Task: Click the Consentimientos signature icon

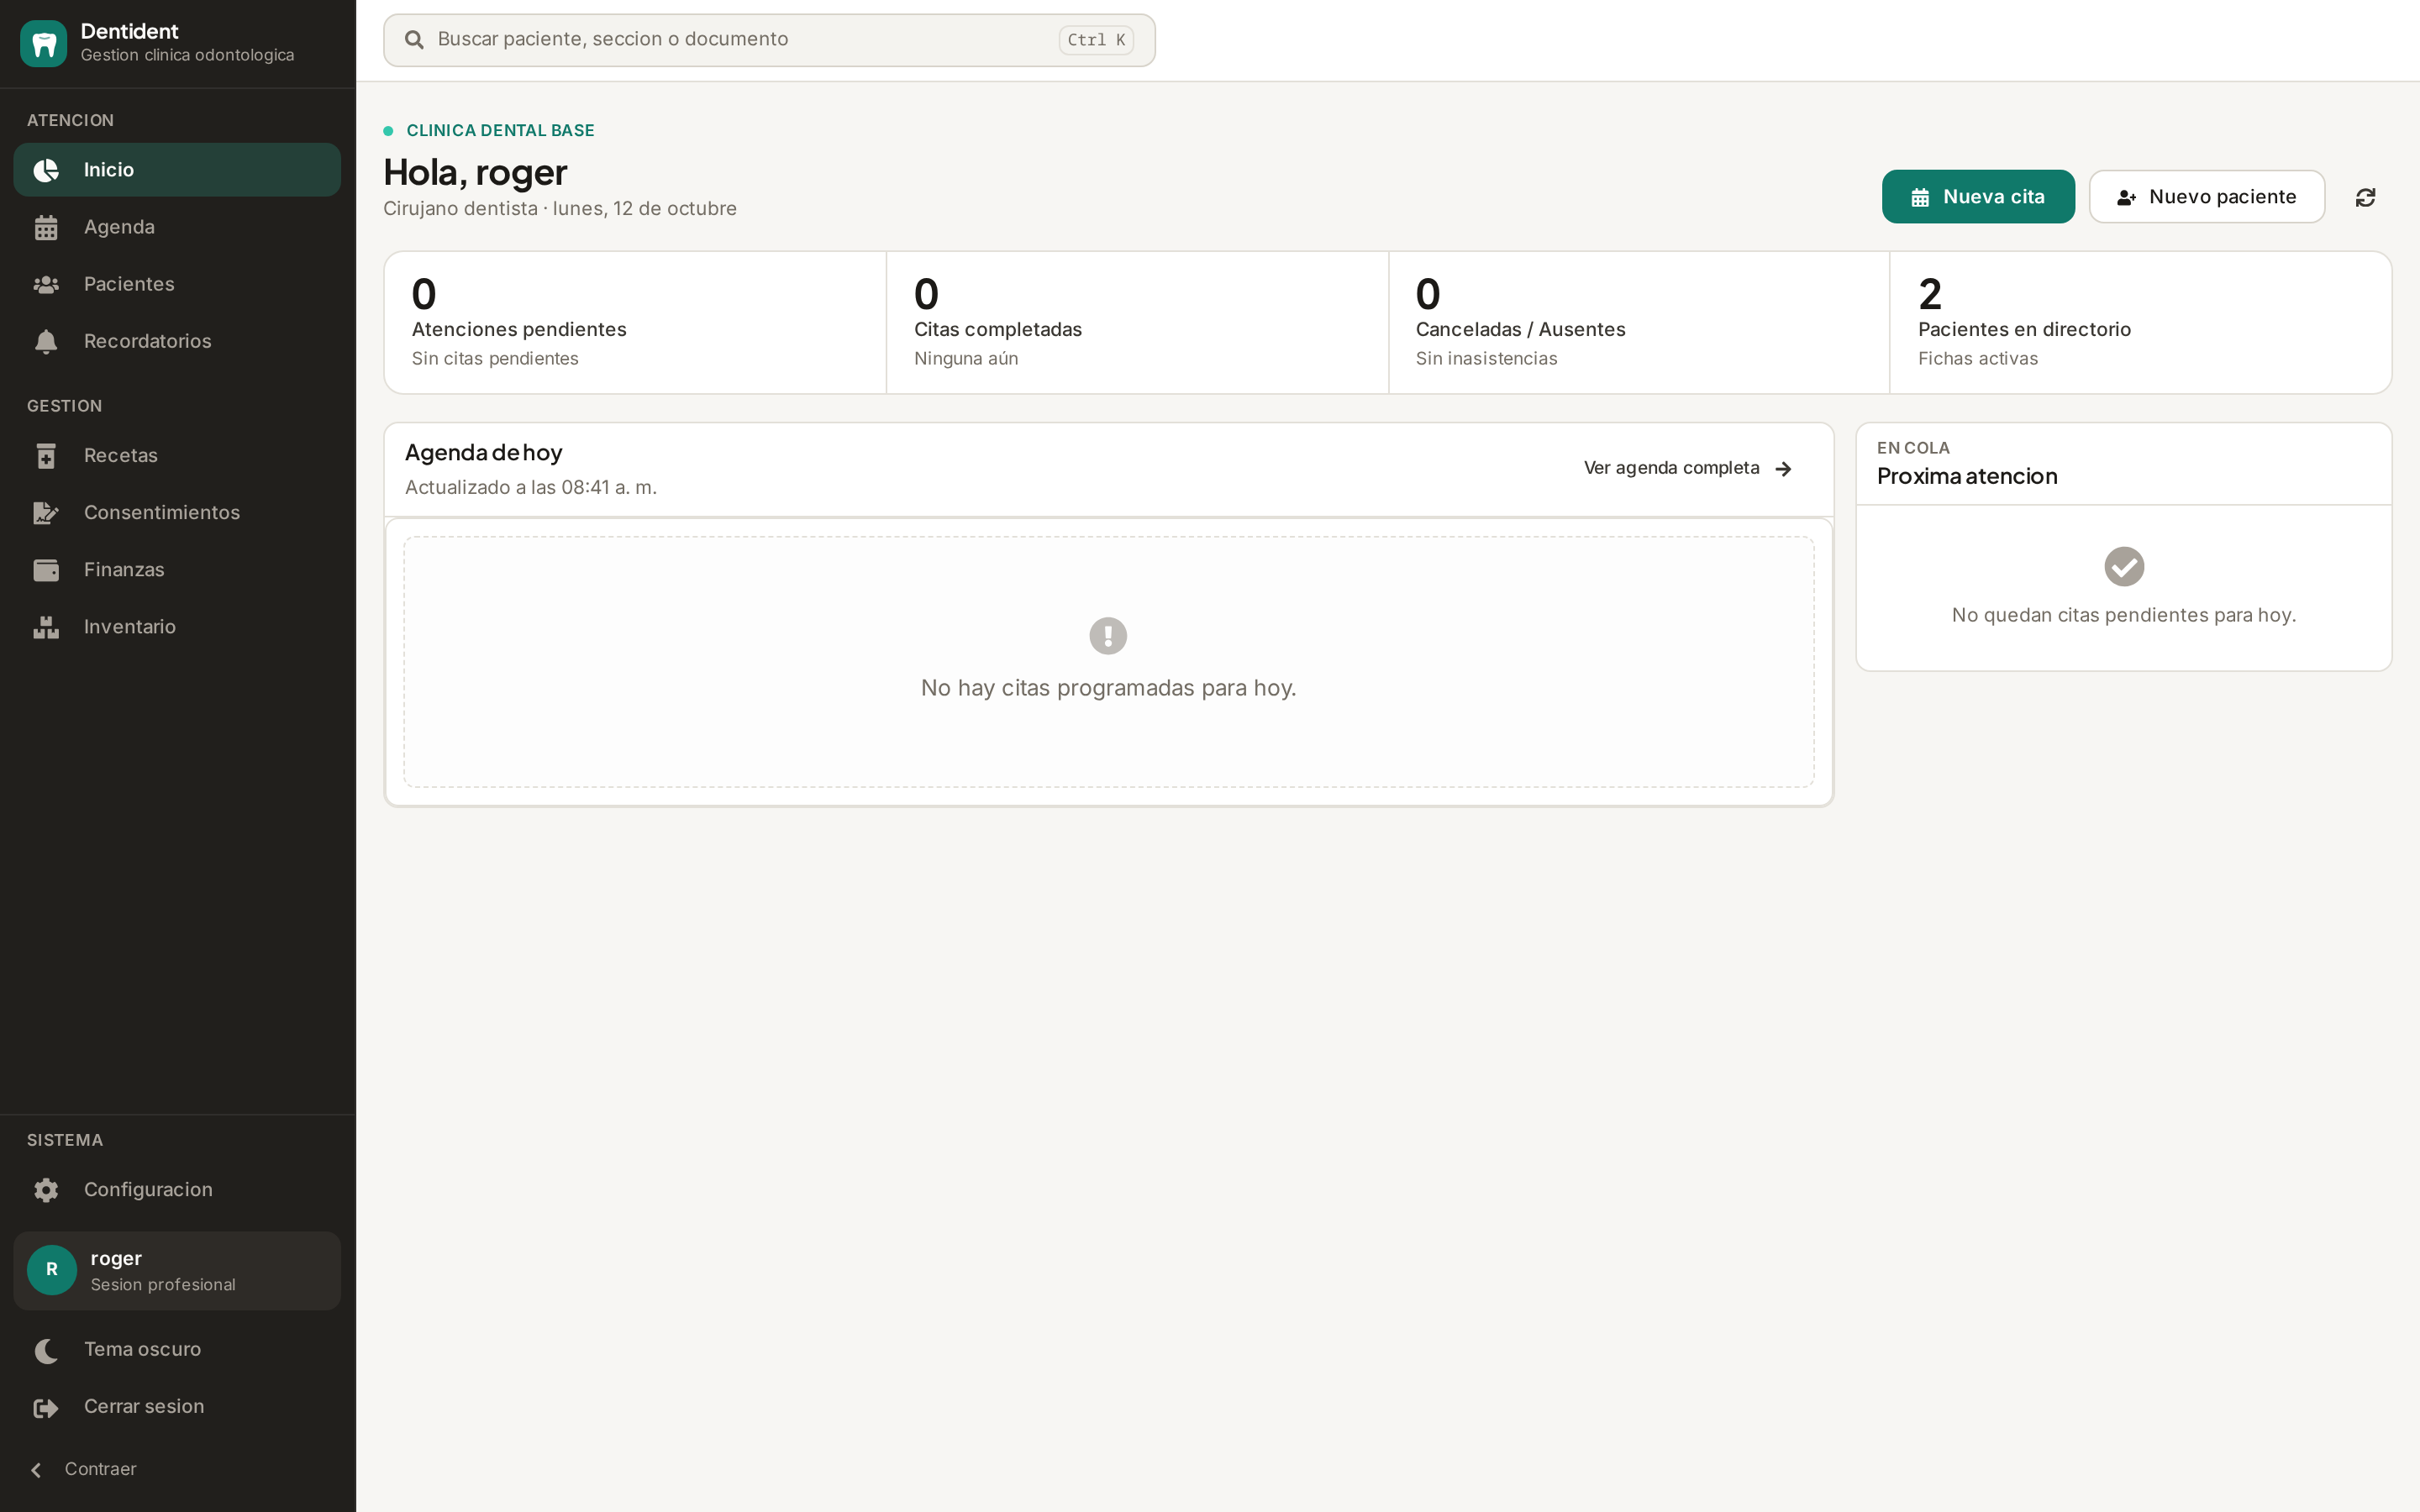Action: [x=46, y=513]
